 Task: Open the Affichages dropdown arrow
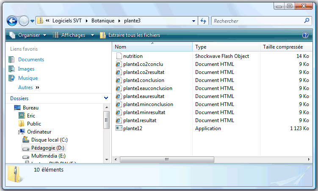click(x=92, y=35)
